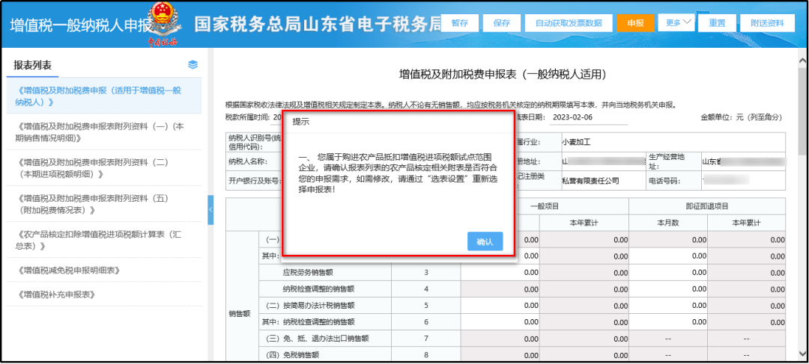The width and height of the screenshot is (809, 364).
Task: Click 纳税检查调整的销售额 label in row 4
Action: [x=318, y=289]
